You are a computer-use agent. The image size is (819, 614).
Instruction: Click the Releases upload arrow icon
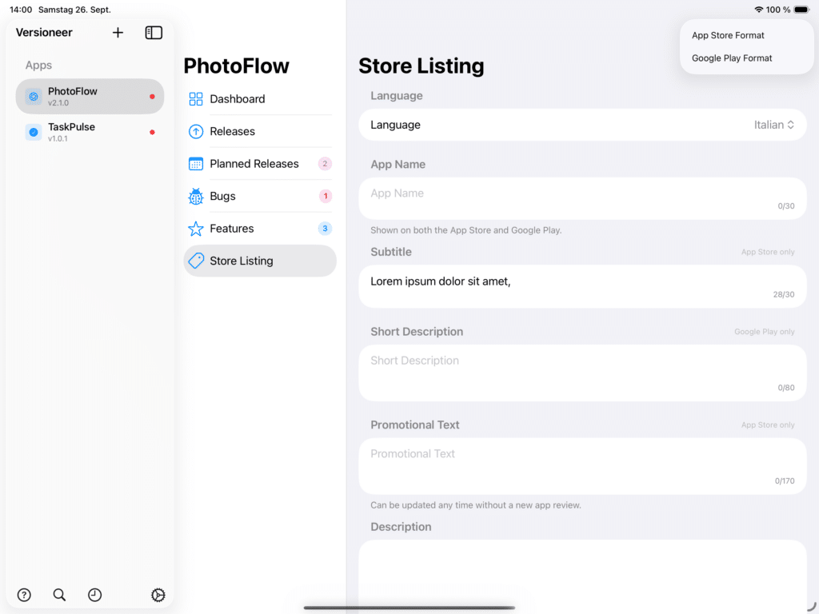pyautogui.click(x=196, y=131)
